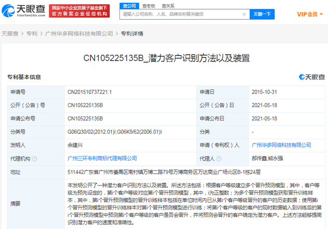This screenshot has width=328, height=229.
Task: Select classification number G06Q30/02(2012.01)I
Action: click(92, 132)
